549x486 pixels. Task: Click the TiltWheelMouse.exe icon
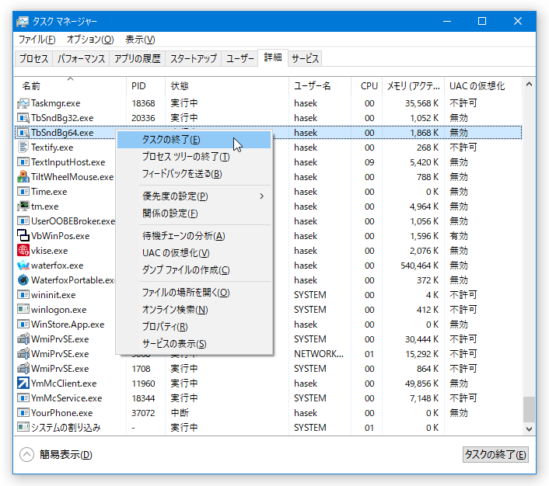23,177
